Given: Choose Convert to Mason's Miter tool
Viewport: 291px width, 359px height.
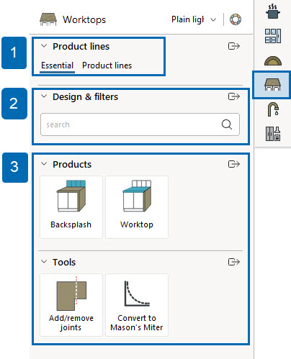Looking at the screenshot, I should pos(137,305).
